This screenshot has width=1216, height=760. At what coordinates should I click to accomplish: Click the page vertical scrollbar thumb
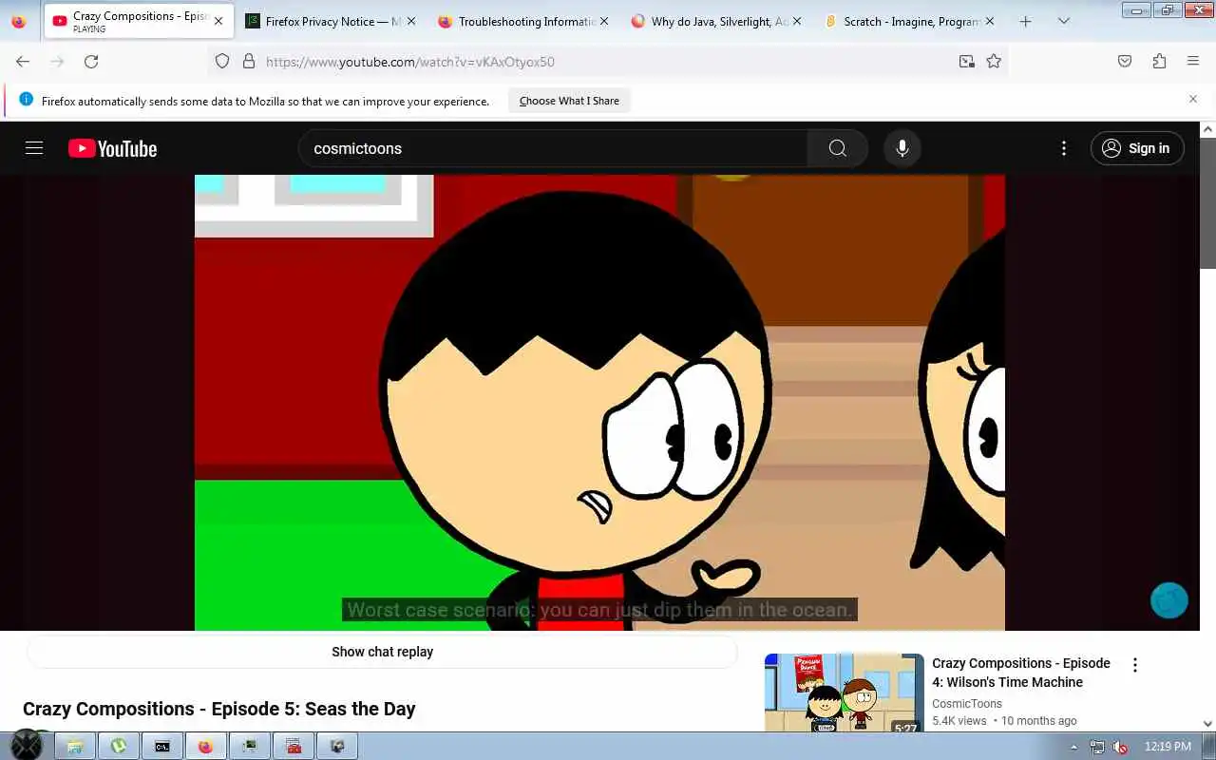(x=1207, y=202)
